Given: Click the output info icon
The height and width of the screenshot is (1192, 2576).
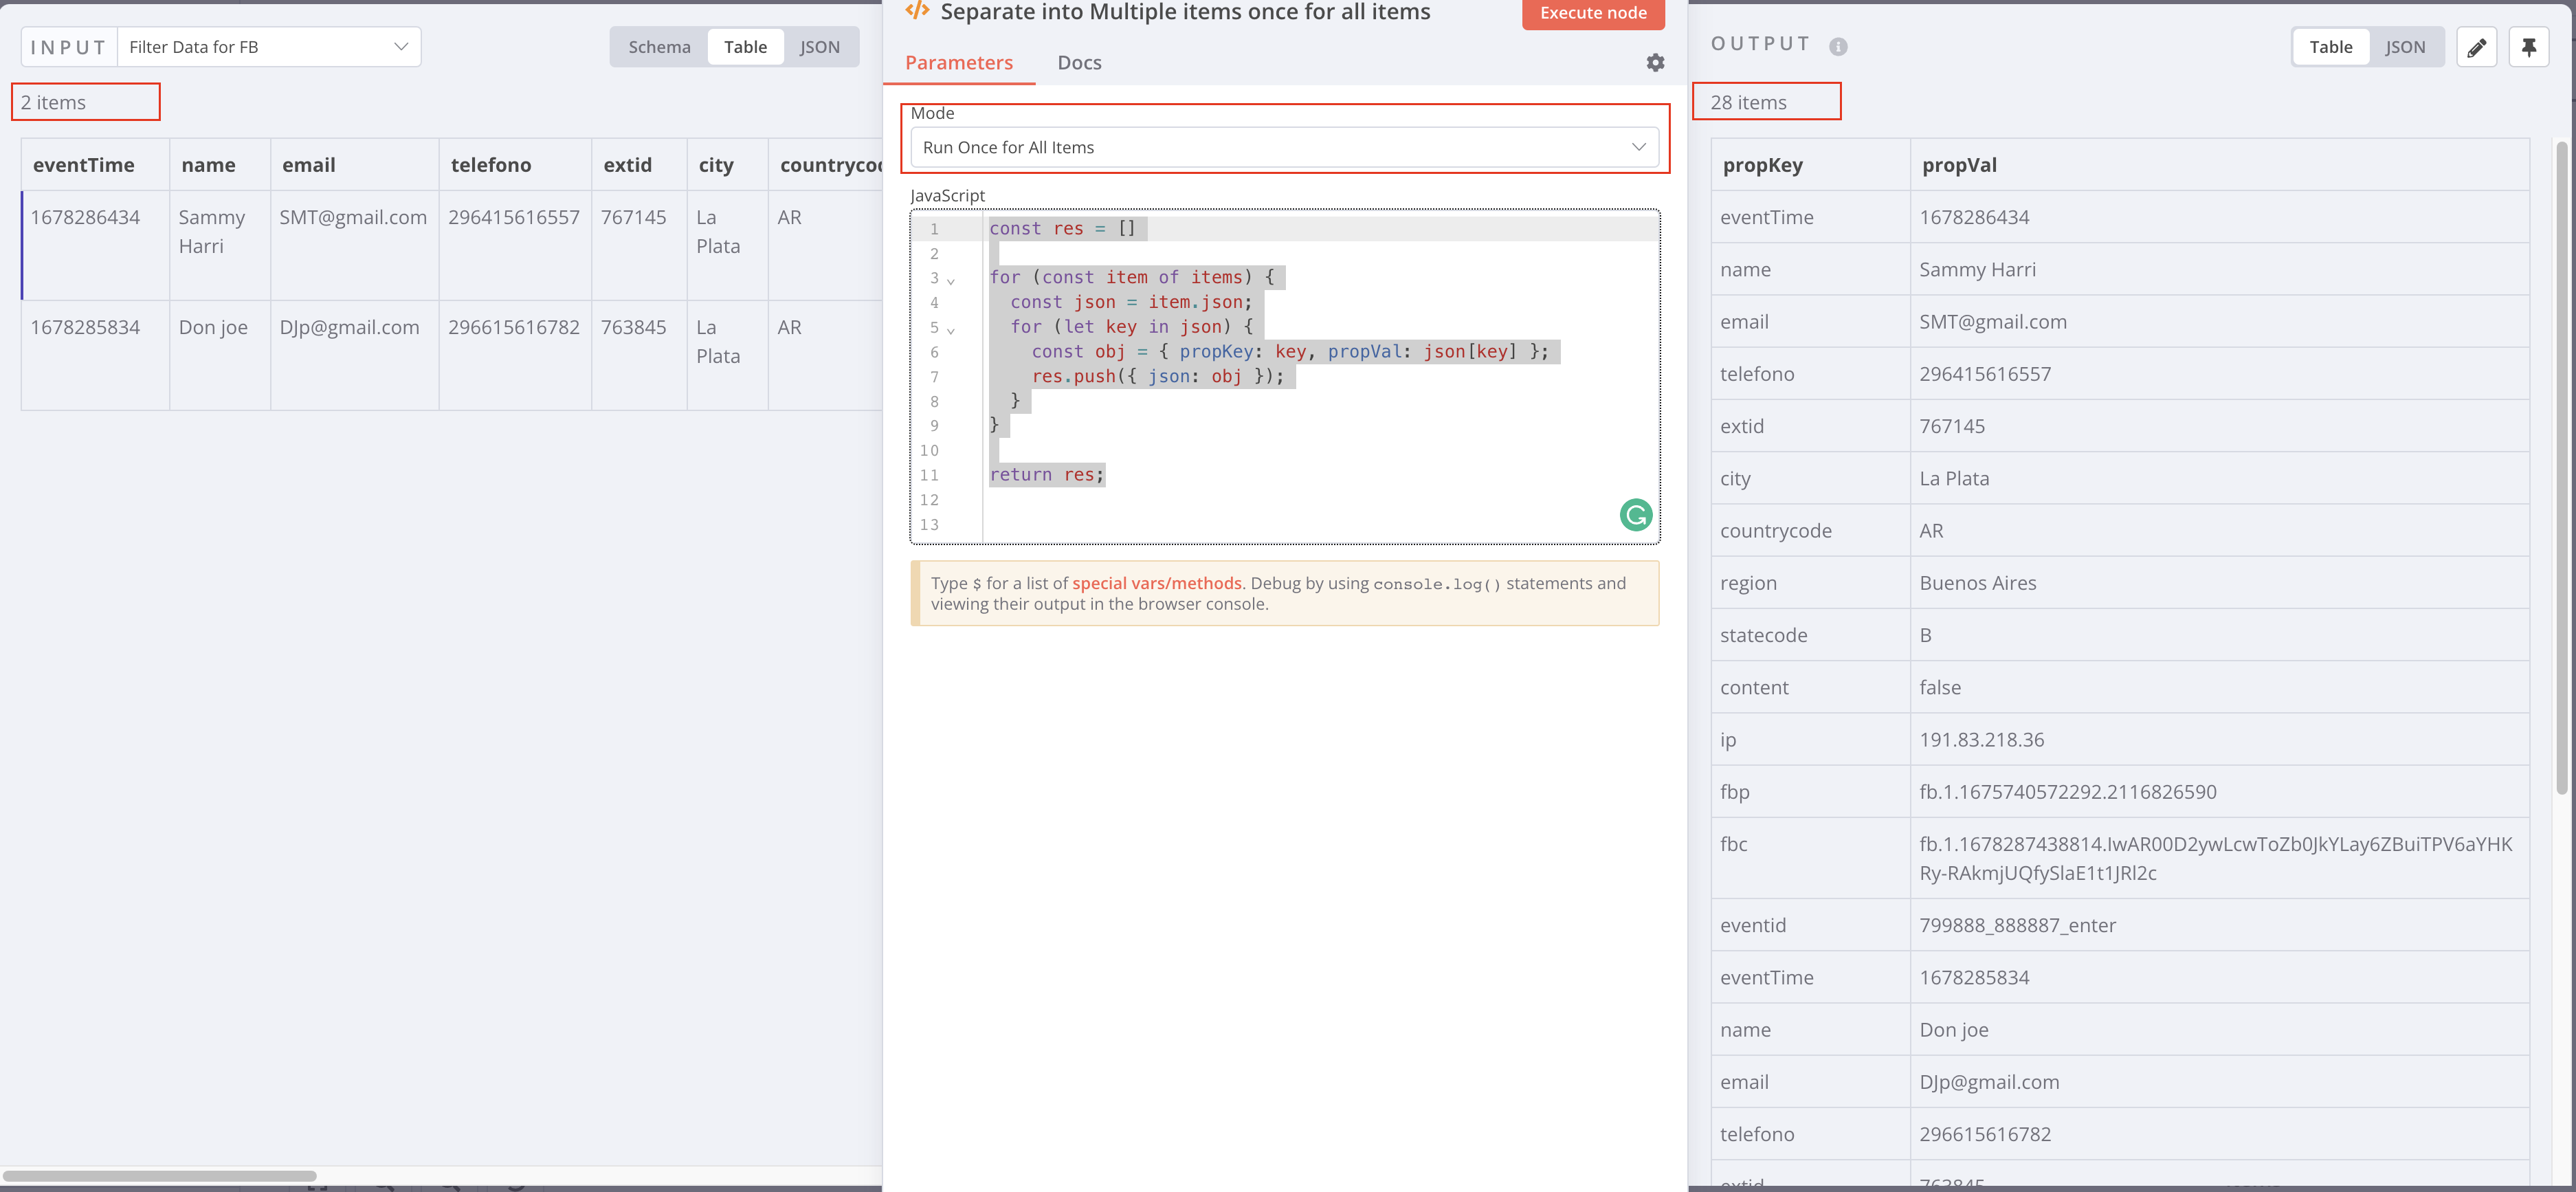Looking at the screenshot, I should pyautogui.click(x=1838, y=46).
